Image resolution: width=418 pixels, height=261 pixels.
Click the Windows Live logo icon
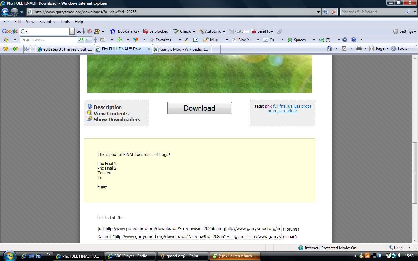(6, 40)
